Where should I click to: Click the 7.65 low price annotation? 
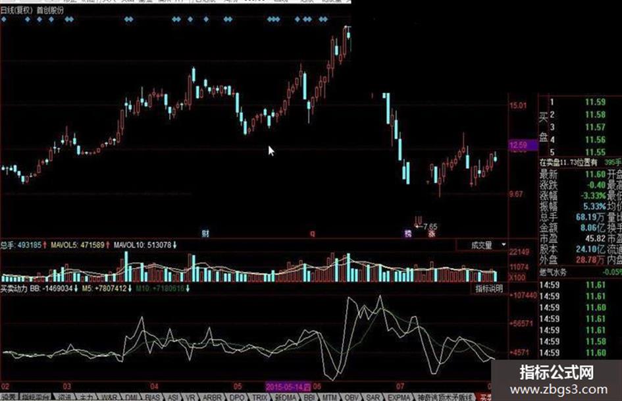430,227
